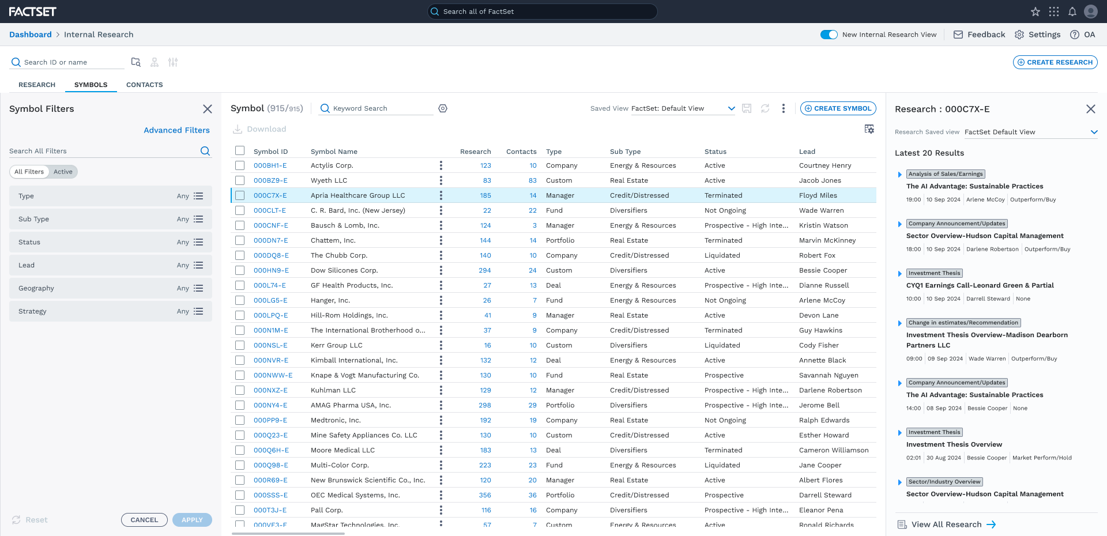Check the box for symbol 000BH1-E
Screen dimensions: 1107x536
(240, 165)
